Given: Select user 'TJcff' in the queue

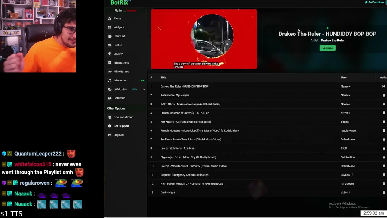Looking at the screenshot, I should click(x=344, y=148).
